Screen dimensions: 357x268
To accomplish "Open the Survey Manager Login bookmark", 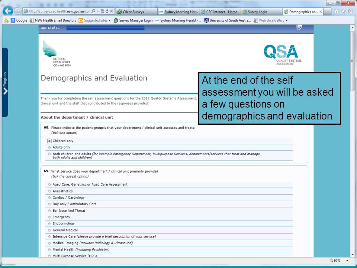I will point(133,20).
